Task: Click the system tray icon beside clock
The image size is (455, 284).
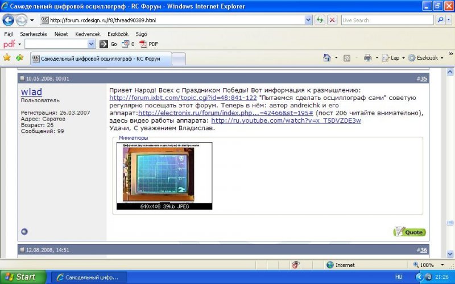Action: pyautogui.click(x=429, y=277)
